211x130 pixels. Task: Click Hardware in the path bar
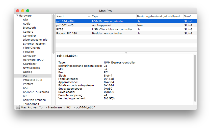pos(55,107)
